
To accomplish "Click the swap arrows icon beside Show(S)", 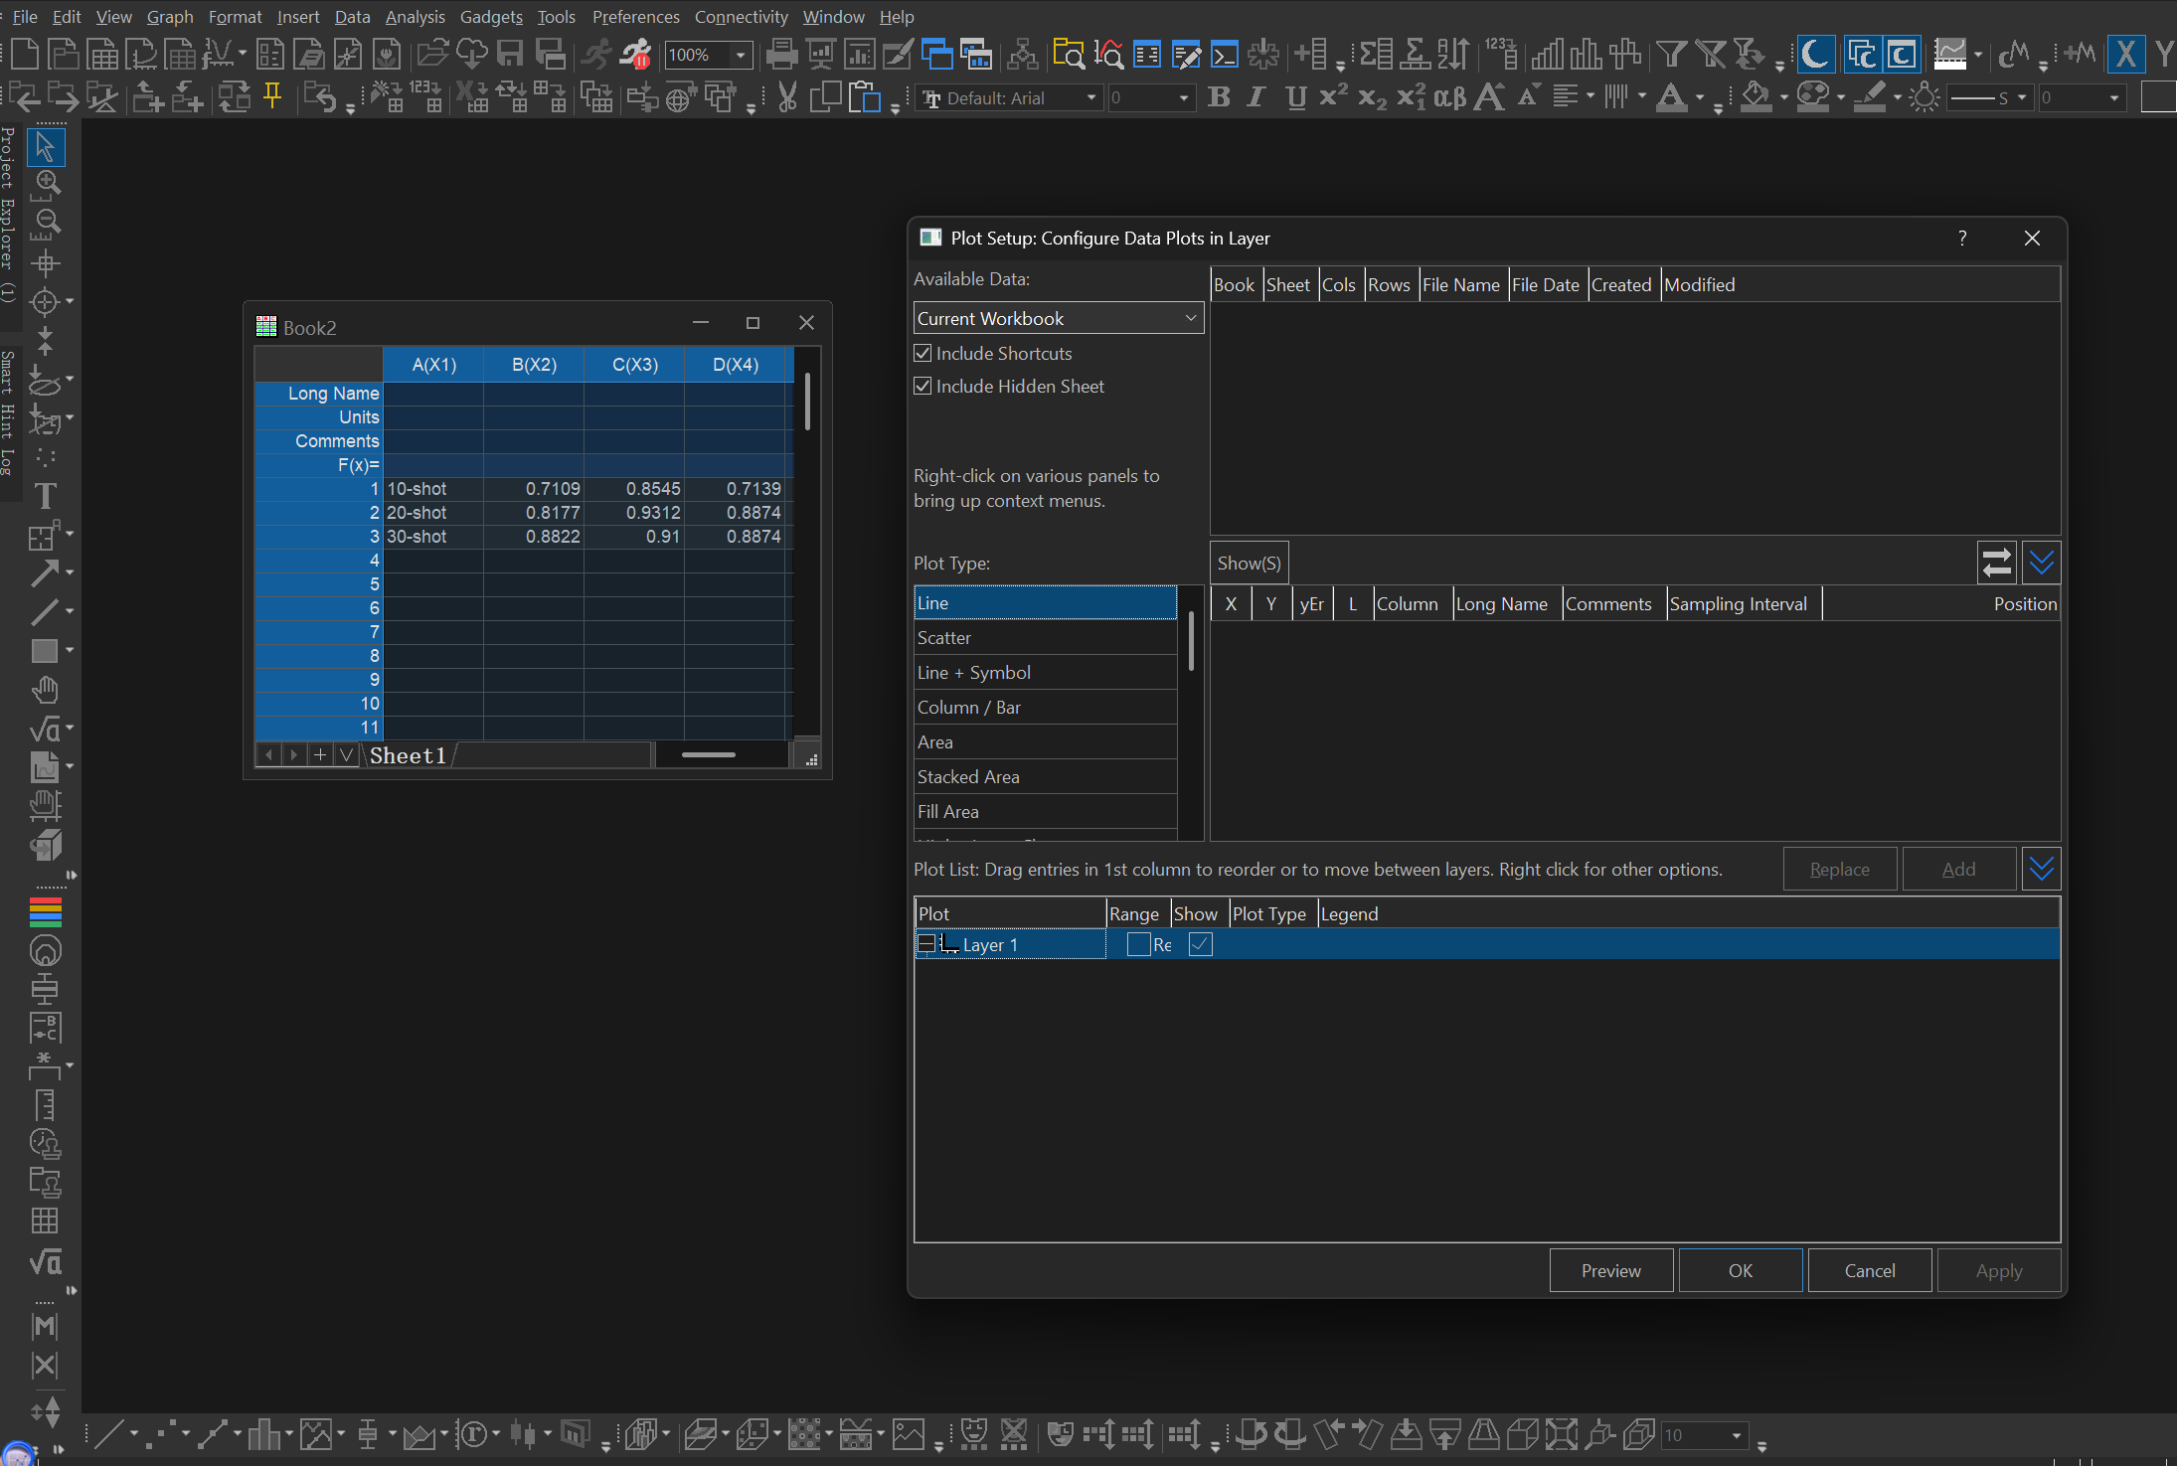I will tap(1996, 564).
